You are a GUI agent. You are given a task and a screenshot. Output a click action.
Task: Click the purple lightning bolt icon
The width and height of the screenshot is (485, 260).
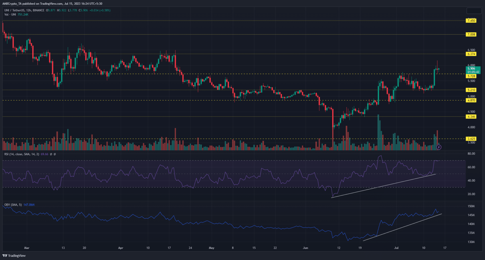[x=439, y=147]
